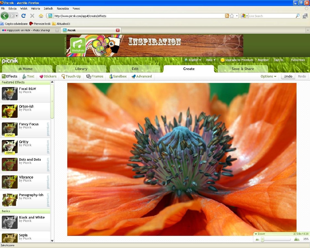
Task: Bookmark page with star icon
Action: [x=232, y=16]
